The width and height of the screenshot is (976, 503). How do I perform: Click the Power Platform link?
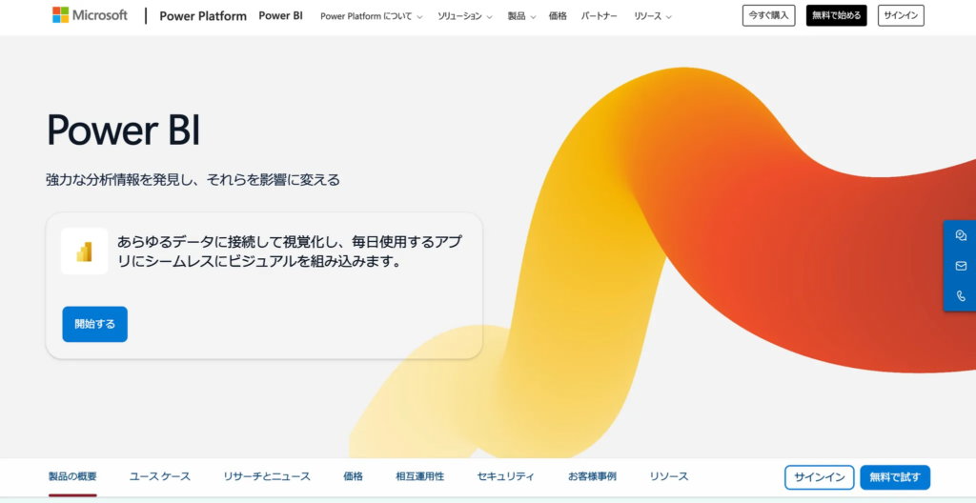pyautogui.click(x=203, y=16)
